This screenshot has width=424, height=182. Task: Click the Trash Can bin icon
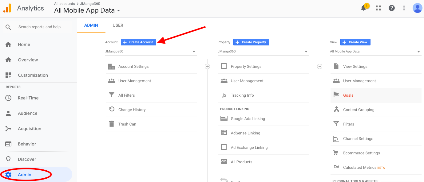[112, 124]
